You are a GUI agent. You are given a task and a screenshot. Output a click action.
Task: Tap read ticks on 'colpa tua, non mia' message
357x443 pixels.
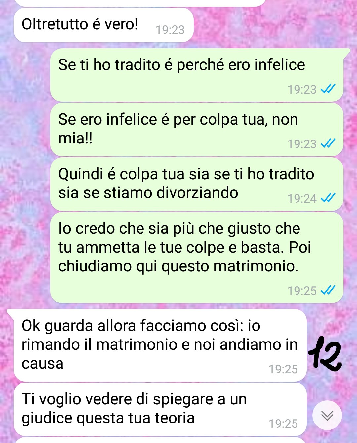[328, 143]
